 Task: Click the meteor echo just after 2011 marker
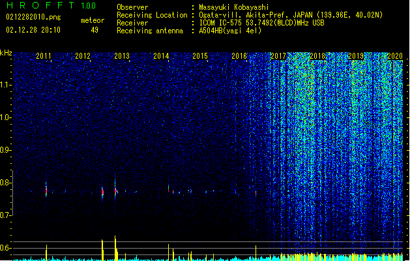pyautogui.click(x=46, y=190)
